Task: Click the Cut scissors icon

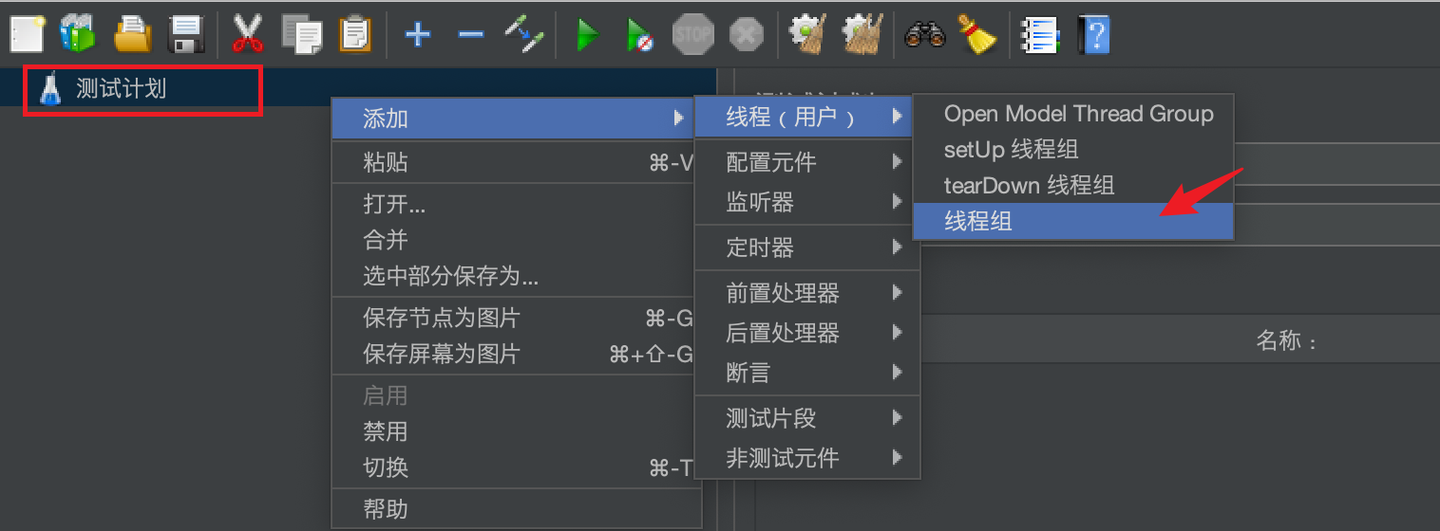Action: [247, 34]
